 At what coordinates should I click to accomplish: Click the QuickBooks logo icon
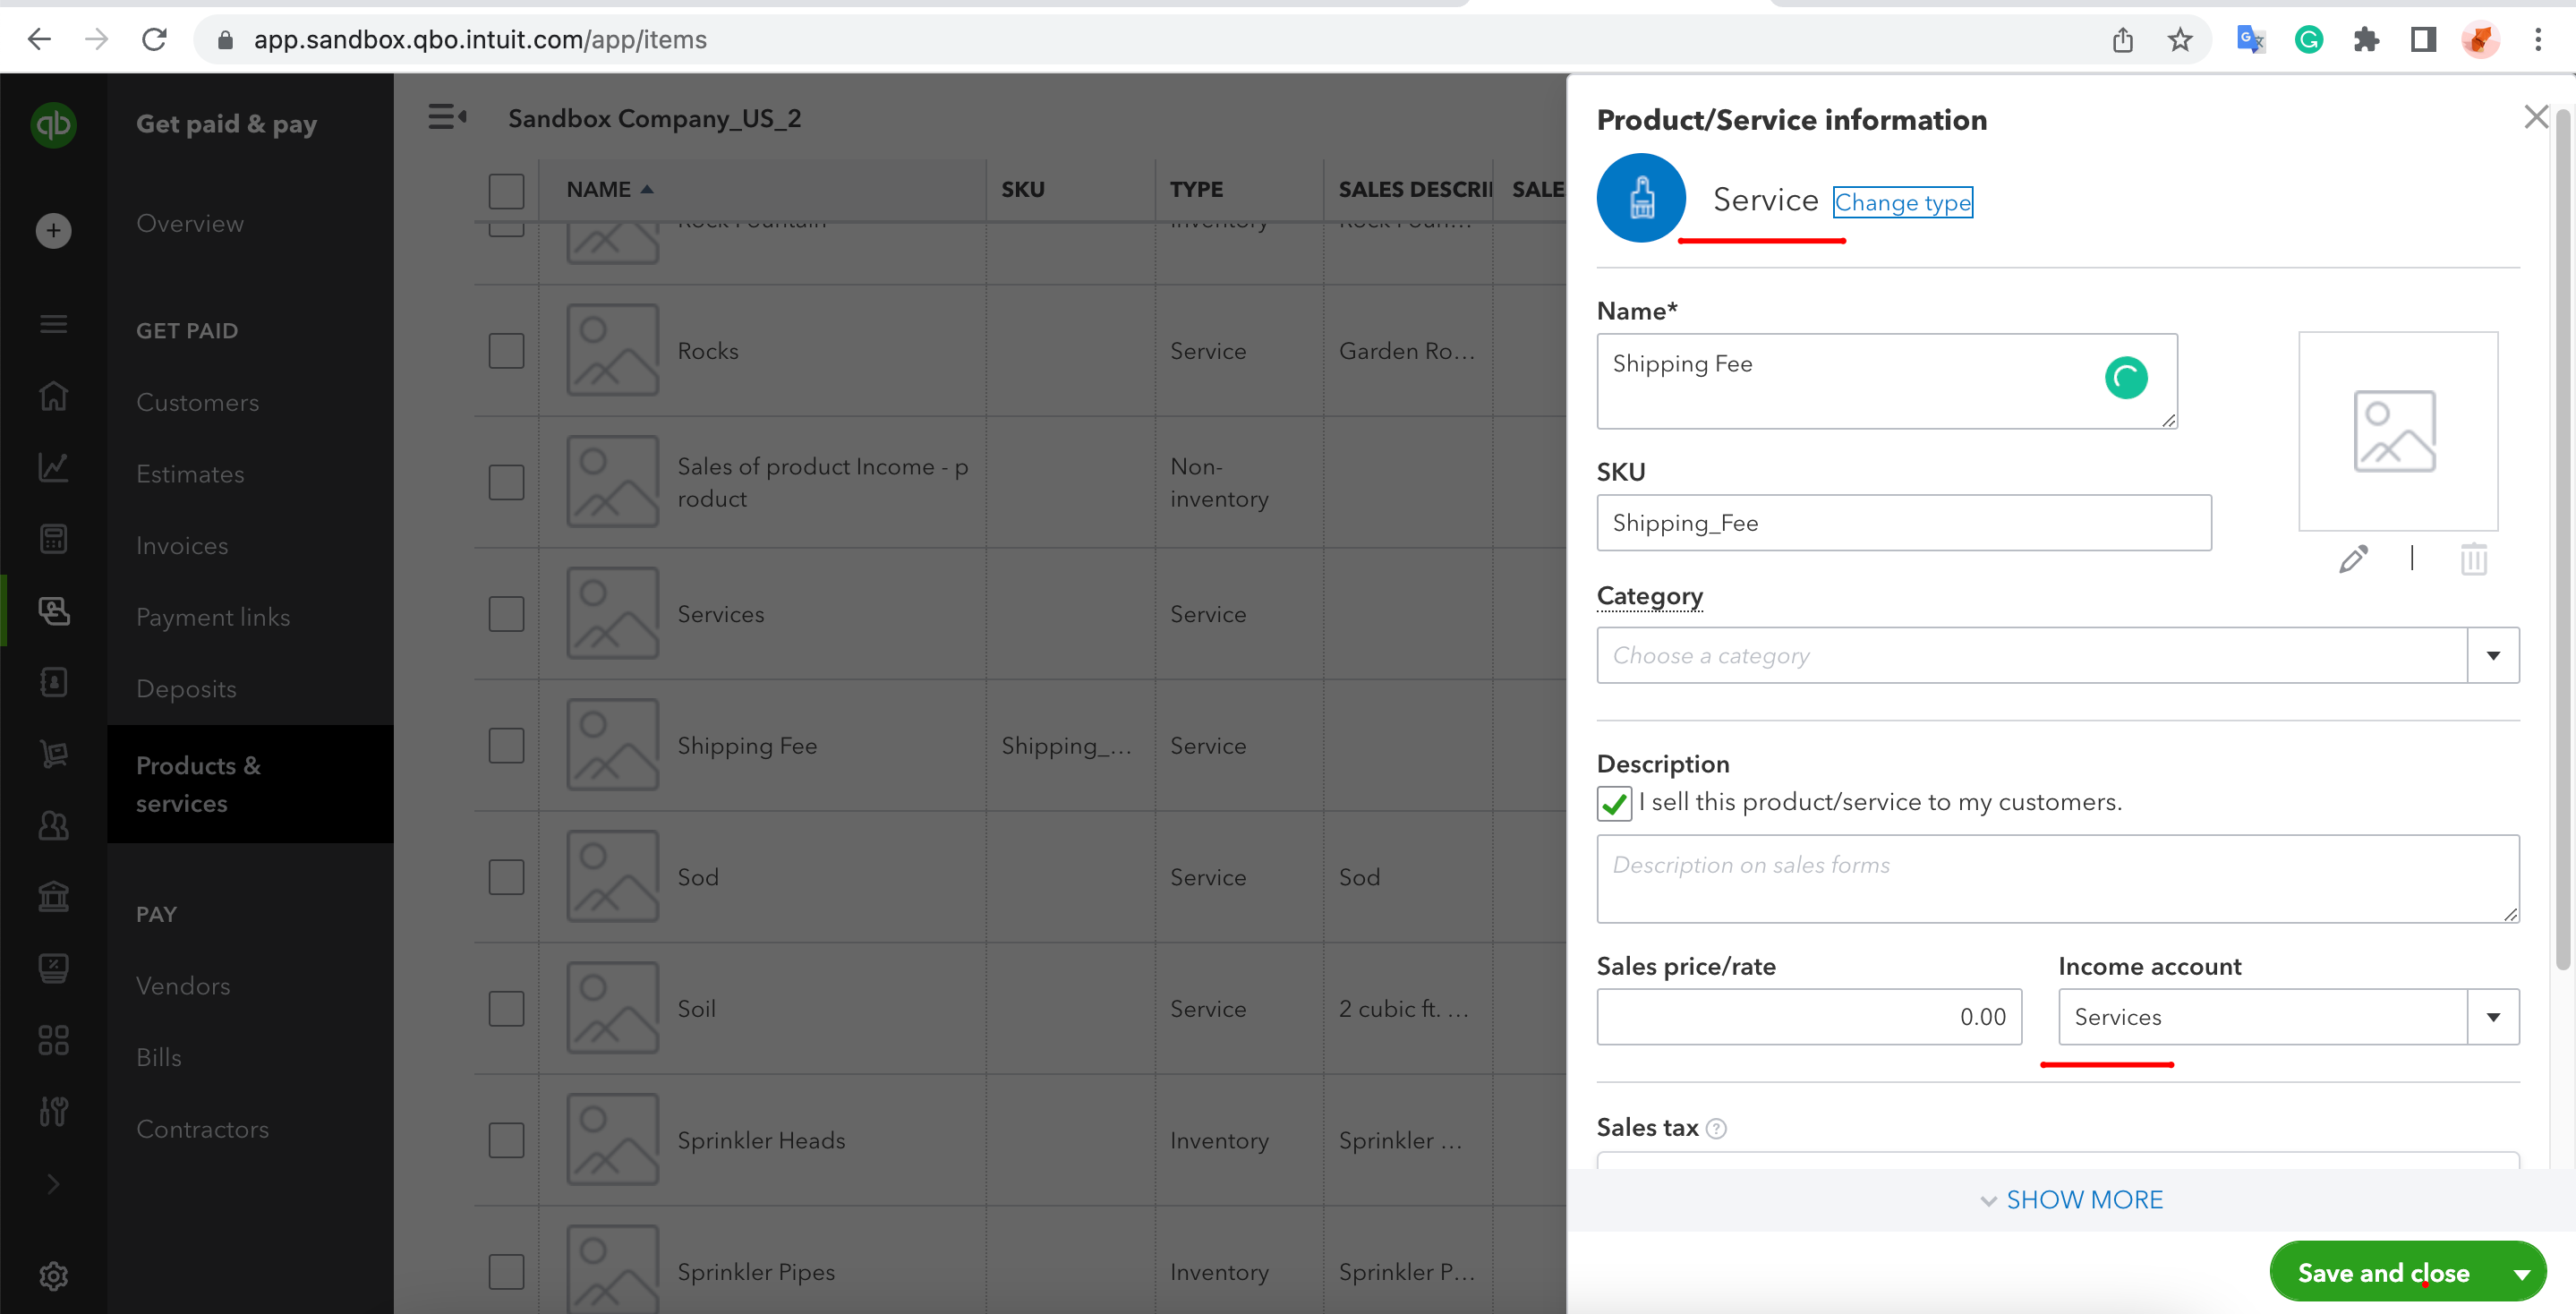coord(53,125)
